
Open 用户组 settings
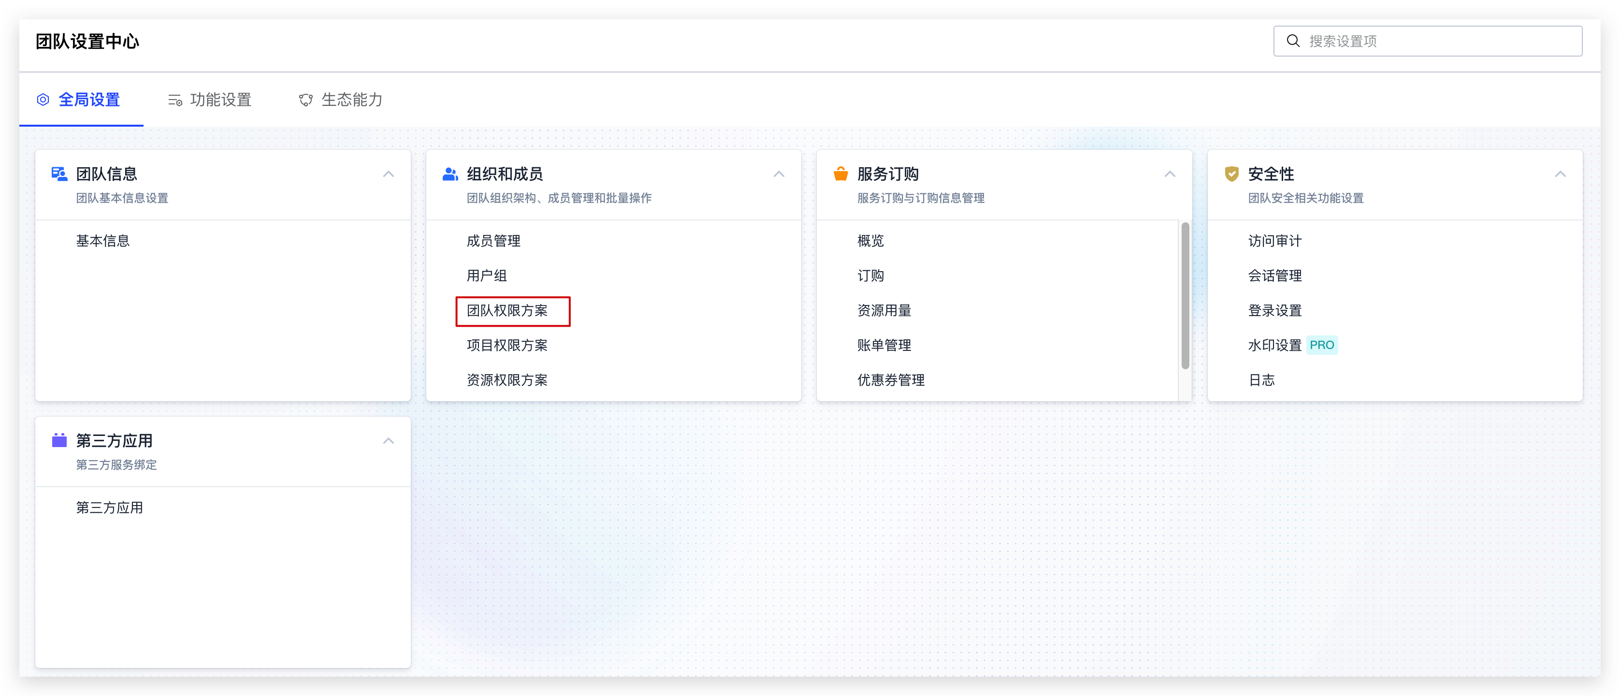click(x=487, y=275)
